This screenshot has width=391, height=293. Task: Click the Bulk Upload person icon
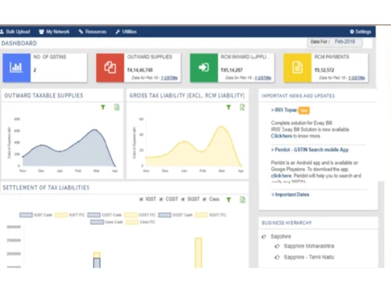[2, 32]
